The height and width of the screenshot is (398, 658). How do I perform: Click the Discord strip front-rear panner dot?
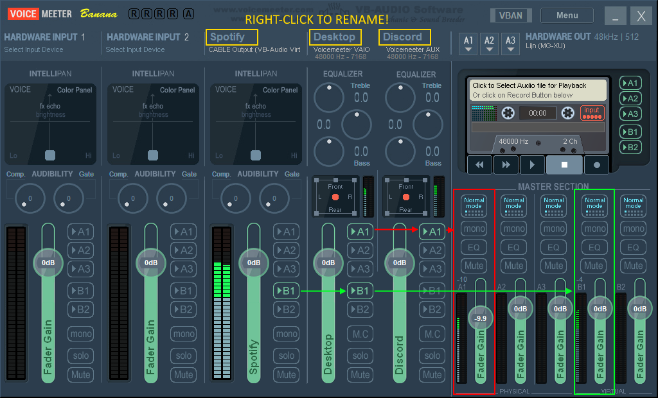406,197
